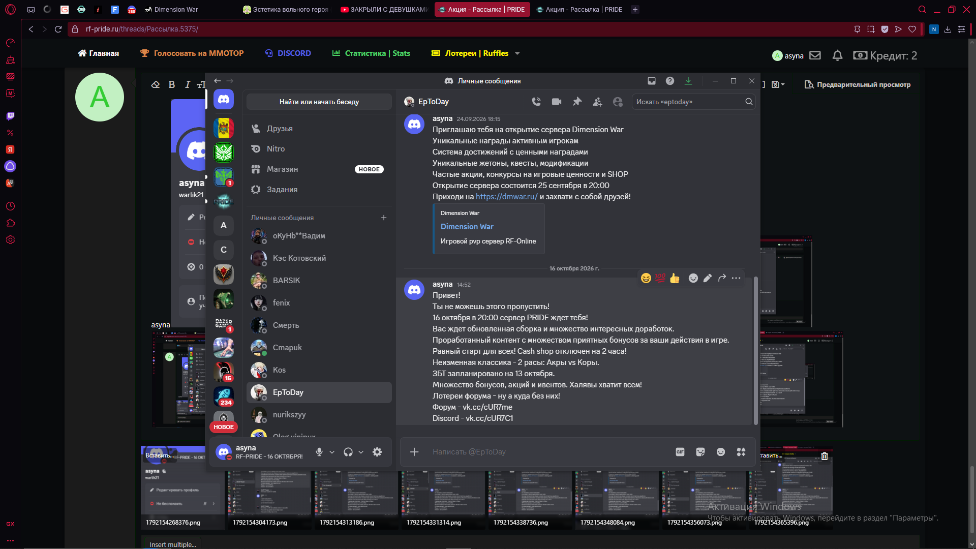Open the sticker picker in message box
Image resolution: width=976 pixels, height=549 pixels.
point(700,452)
